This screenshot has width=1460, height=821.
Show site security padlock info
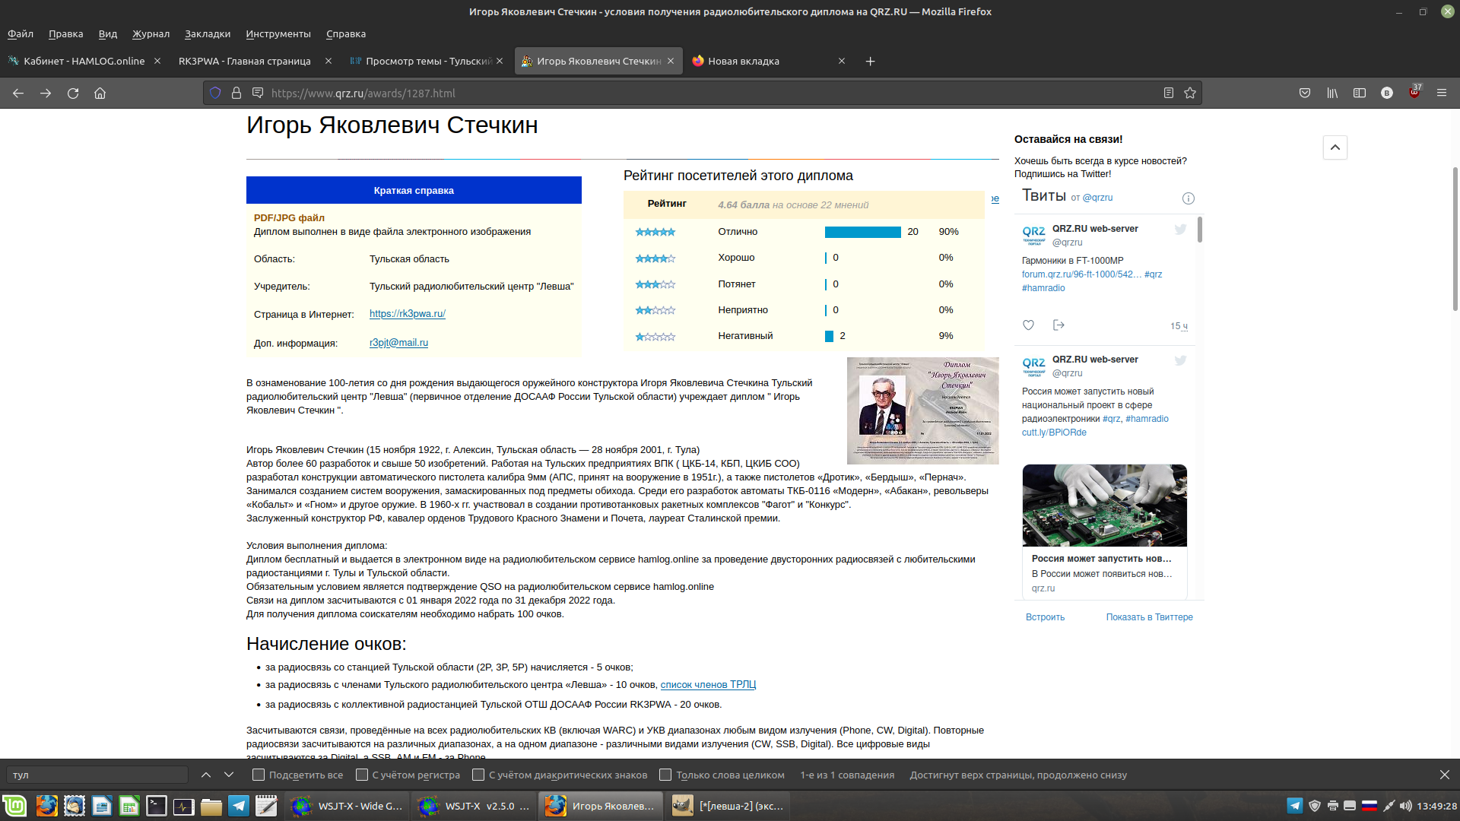(x=236, y=93)
